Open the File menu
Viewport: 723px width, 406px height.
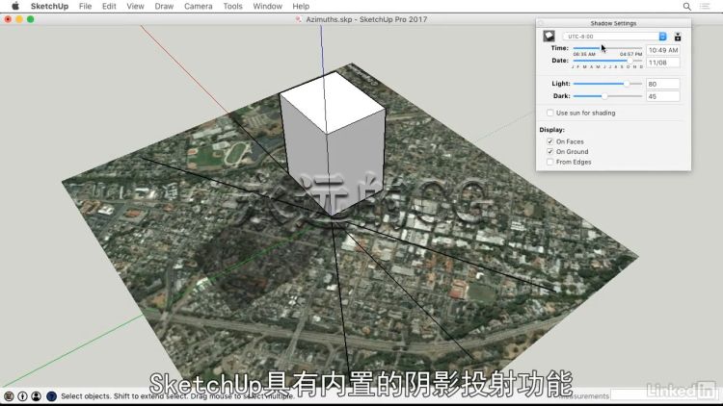pyautogui.click(x=85, y=6)
